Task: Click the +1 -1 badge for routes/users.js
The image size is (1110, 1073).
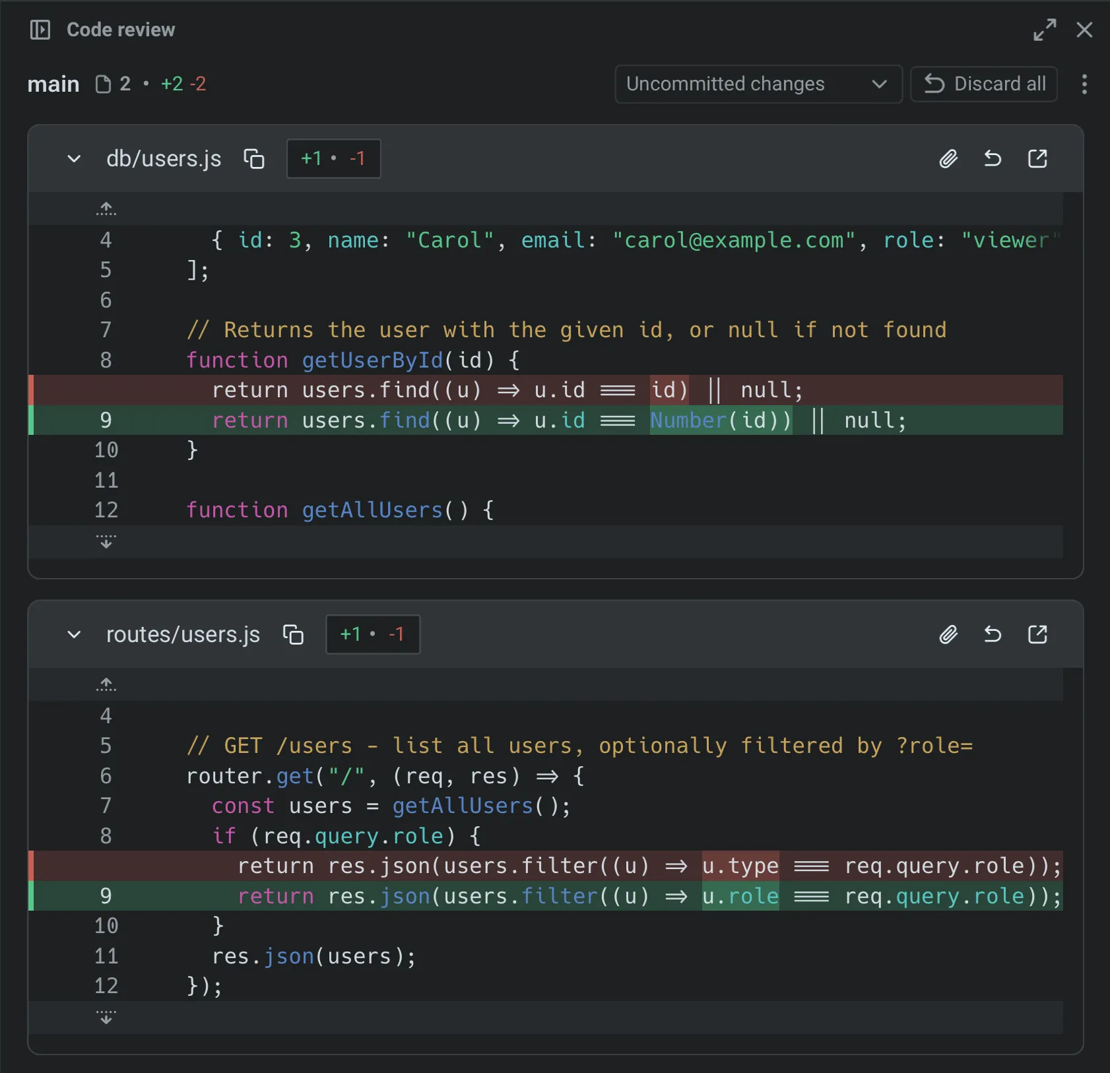Action: click(372, 634)
